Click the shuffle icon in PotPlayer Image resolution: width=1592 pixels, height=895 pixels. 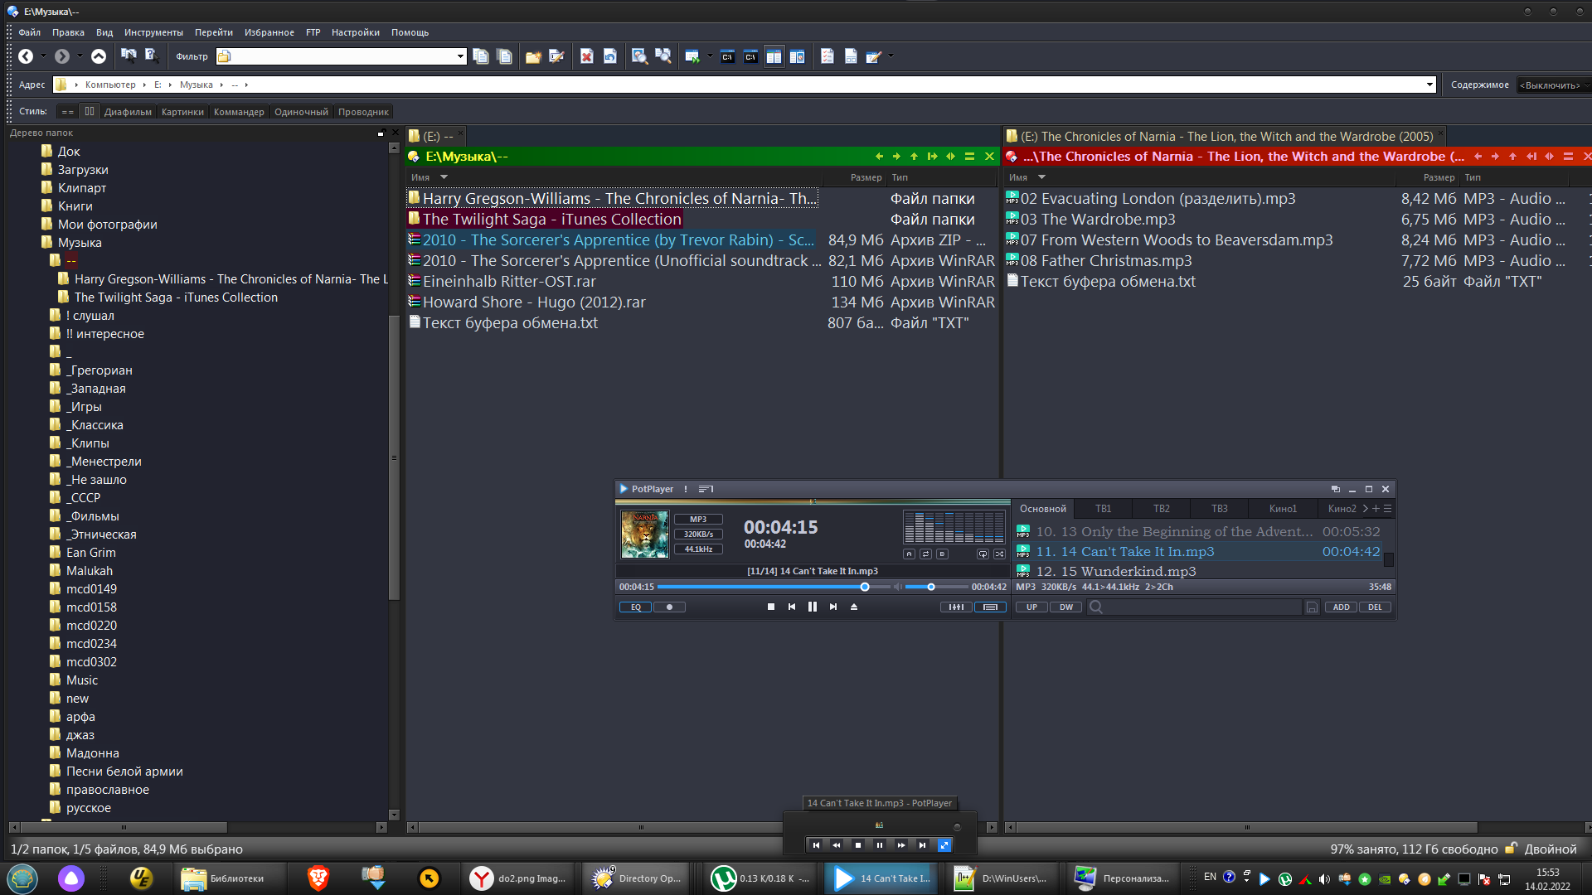click(999, 554)
